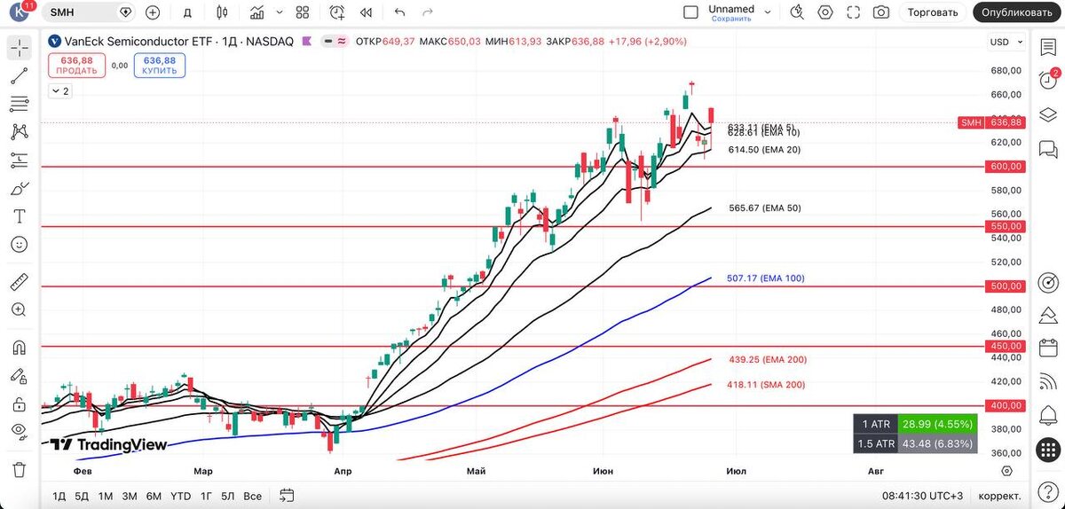Open the Fibonacci and Gann tools

pyautogui.click(x=20, y=105)
